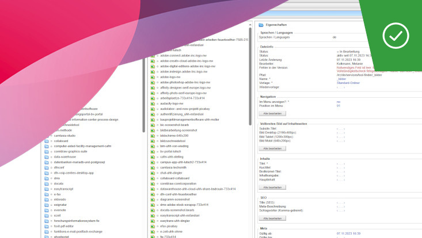Click the Eigenschaften folder icon in panel header

tap(261, 26)
